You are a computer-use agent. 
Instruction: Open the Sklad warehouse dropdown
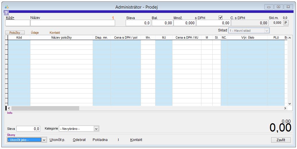click(267, 31)
